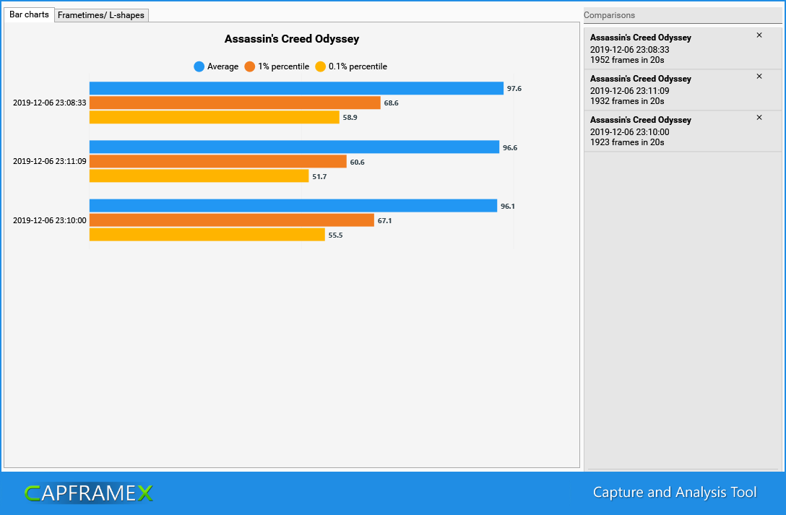The height and width of the screenshot is (515, 786).
Task: Click the yellow 0.1% bar showing 58.9
Action: pyautogui.click(x=215, y=117)
